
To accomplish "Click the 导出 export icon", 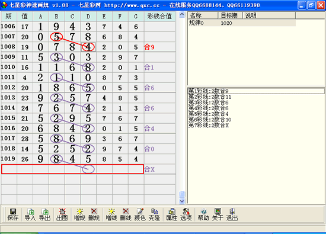I will pos(45,214).
